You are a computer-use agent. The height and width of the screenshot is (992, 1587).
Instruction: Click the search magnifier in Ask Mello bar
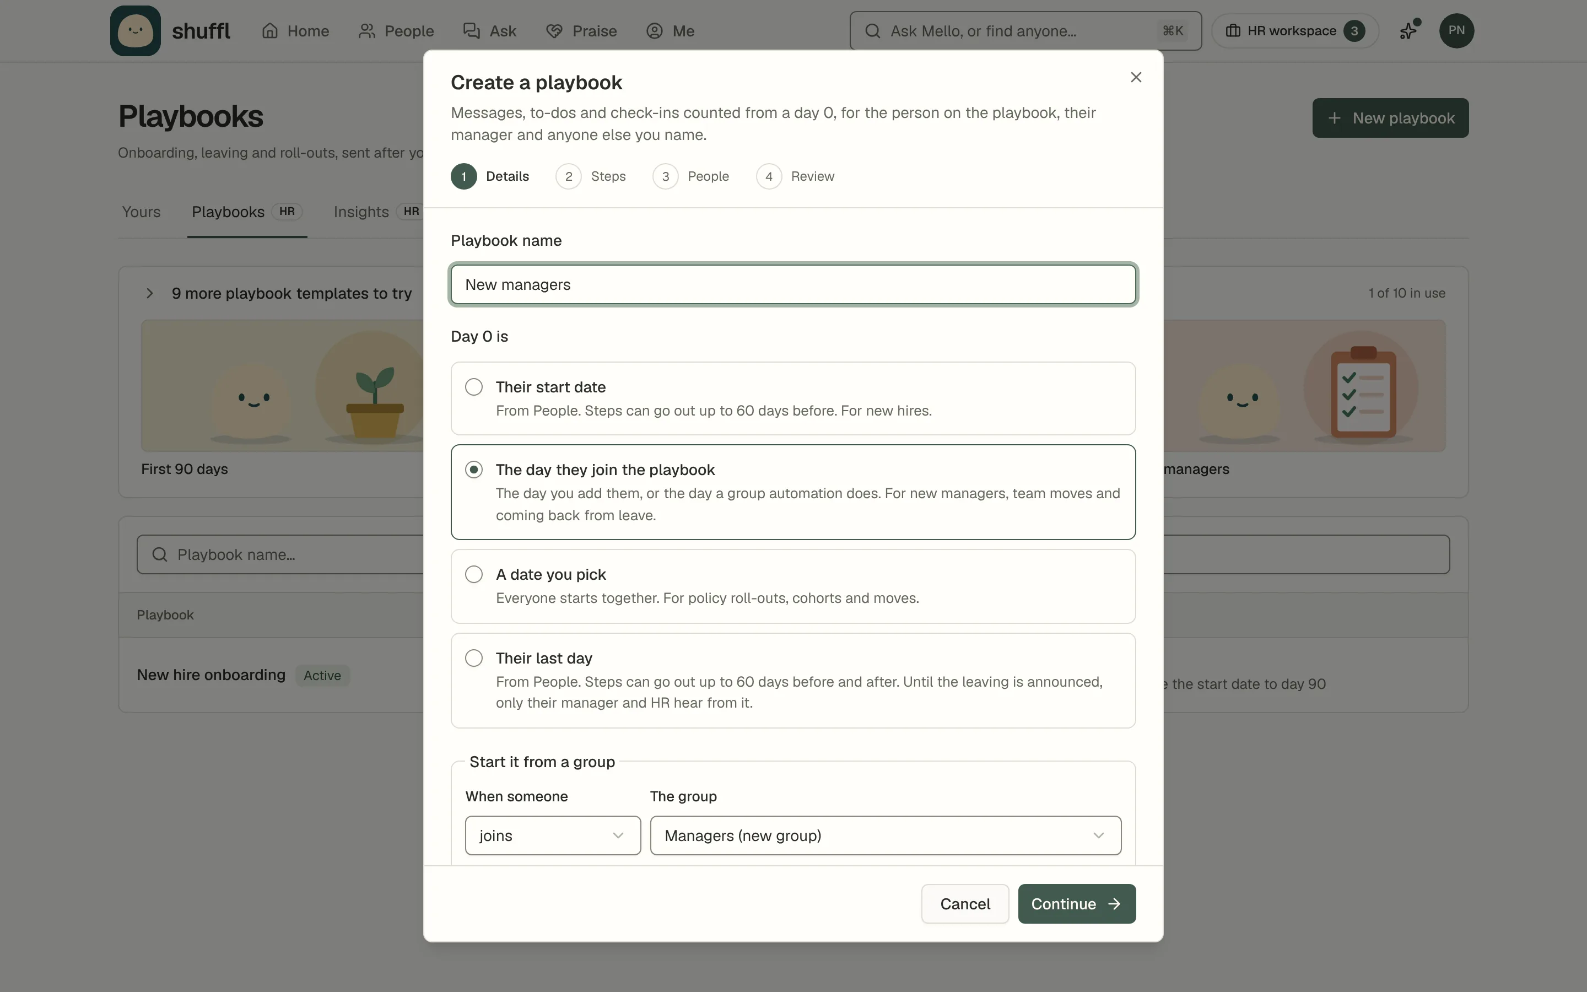(x=872, y=31)
